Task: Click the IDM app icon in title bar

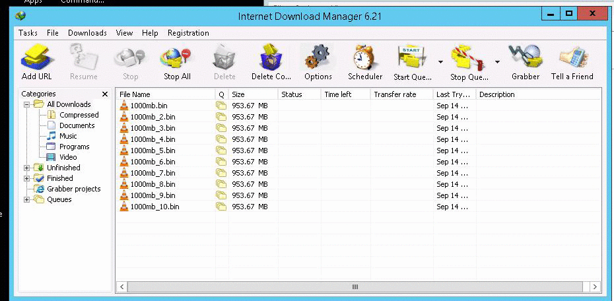Action: point(20,16)
